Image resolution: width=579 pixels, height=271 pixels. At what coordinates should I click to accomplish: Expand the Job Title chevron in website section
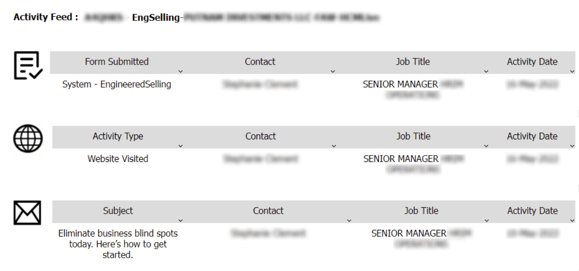[x=486, y=146]
